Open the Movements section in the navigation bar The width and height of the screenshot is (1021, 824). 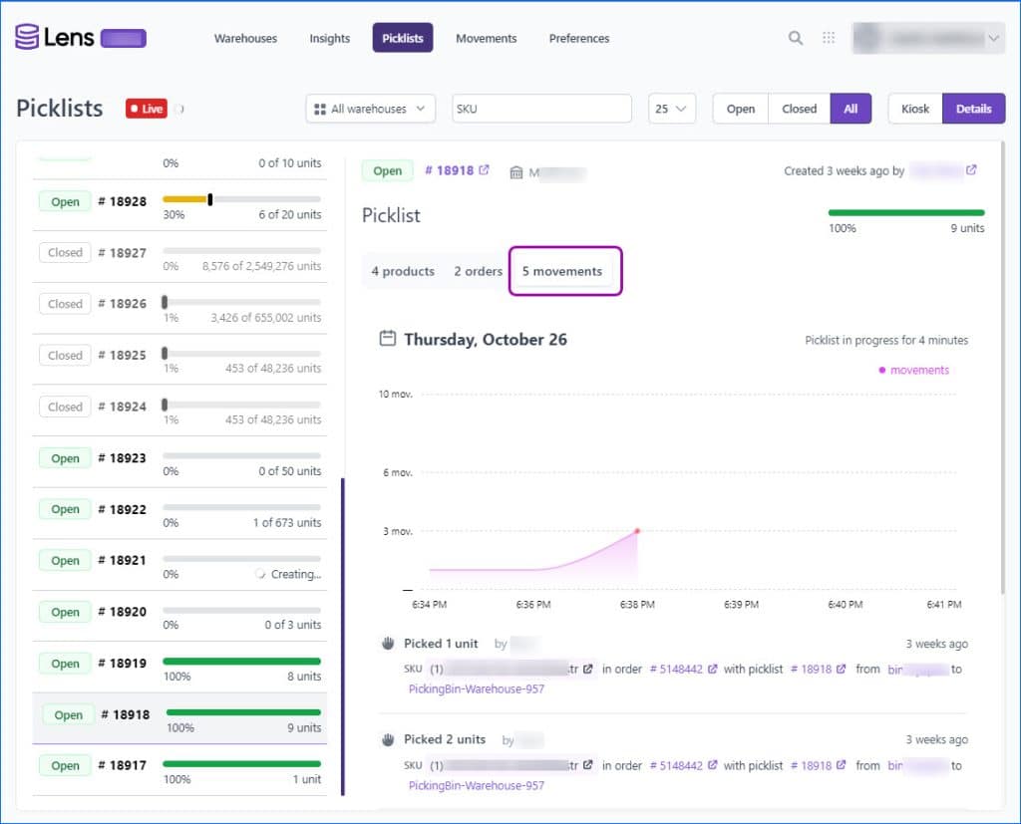coord(486,38)
